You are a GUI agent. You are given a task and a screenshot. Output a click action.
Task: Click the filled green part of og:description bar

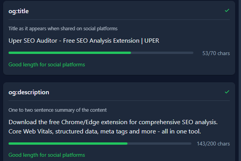(x=68, y=144)
